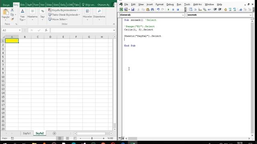
Task: Click the Break pause button in VBA toolbar
Action: [173, 10]
